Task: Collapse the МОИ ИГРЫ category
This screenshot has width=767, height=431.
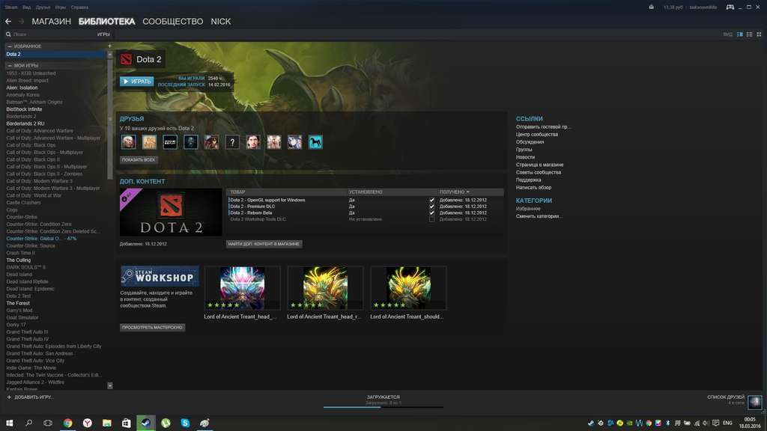Action: [x=10, y=66]
